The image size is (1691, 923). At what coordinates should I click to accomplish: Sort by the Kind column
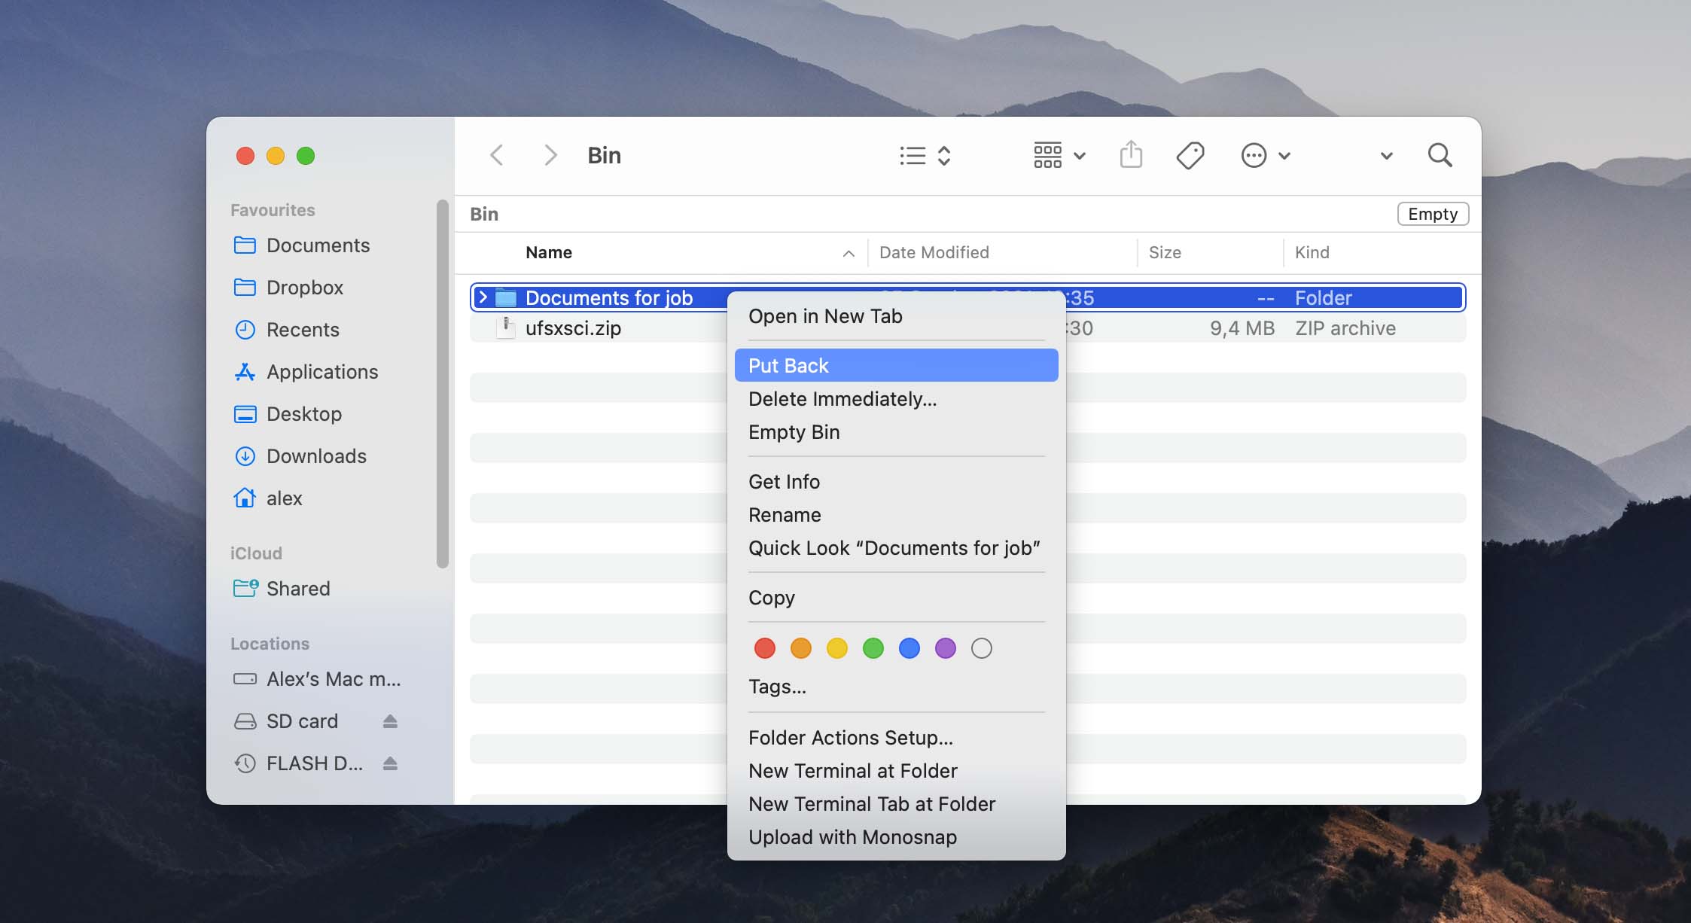tap(1312, 252)
